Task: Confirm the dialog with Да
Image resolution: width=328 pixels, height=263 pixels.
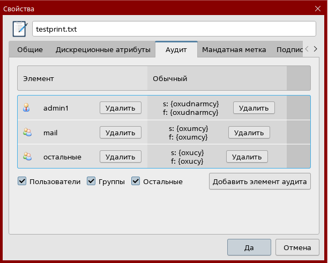Action: point(249,247)
